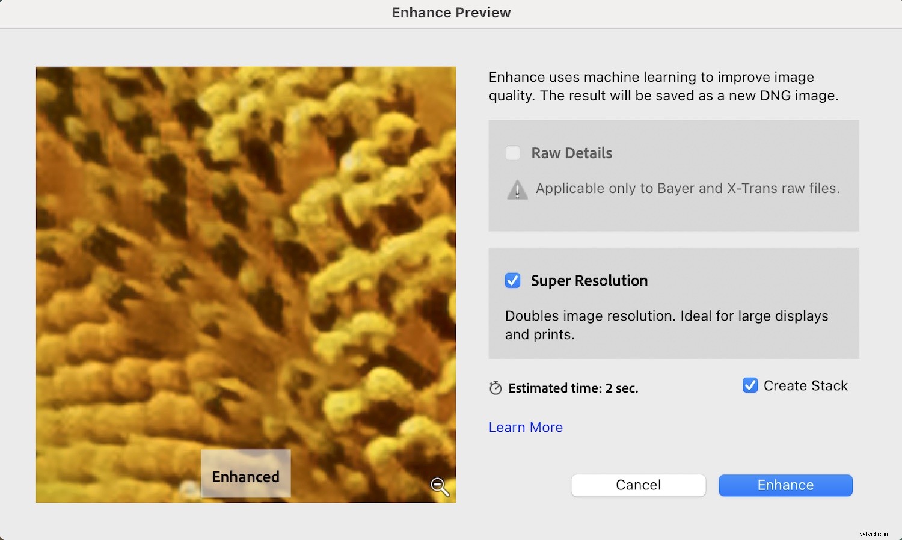Click the enhanced preview thumbnail image
Screen dimensions: 902x540
[x=245, y=241]
